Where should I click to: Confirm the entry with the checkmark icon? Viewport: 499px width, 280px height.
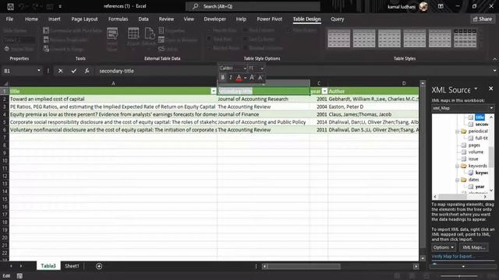pos(74,71)
